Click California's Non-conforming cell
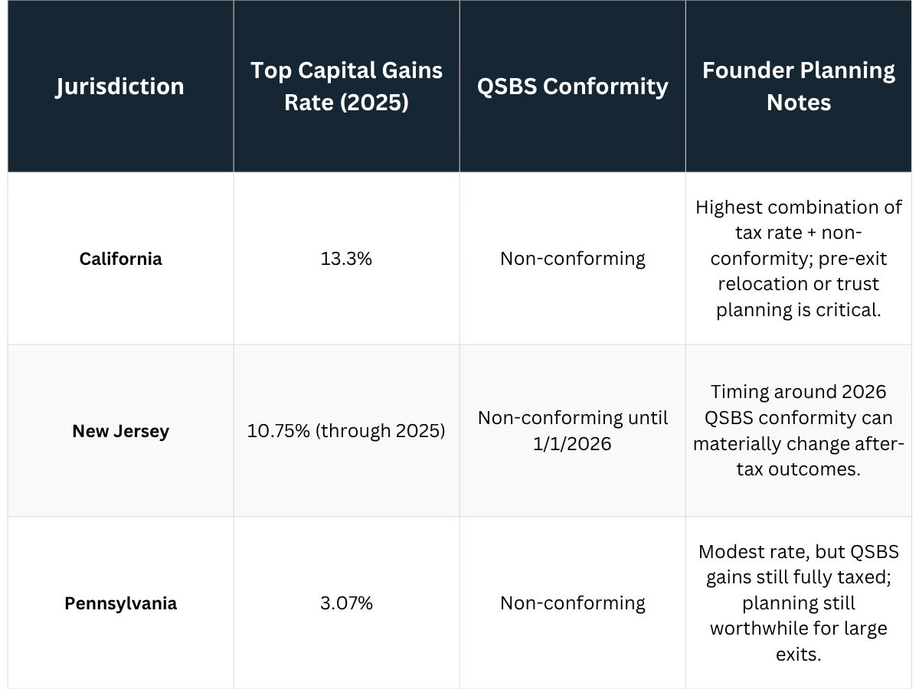Screen dimensions: 919x689 (x=572, y=259)
